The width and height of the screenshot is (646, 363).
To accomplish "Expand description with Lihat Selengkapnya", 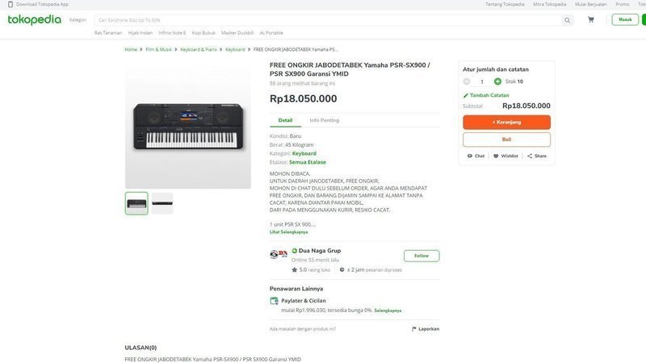I will (289, 232).
